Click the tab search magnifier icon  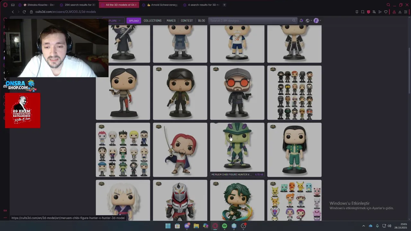388,5
